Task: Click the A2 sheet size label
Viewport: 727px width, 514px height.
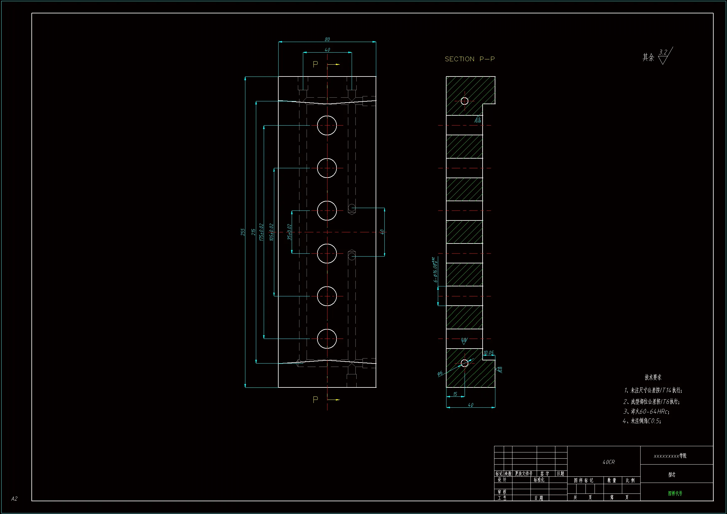Action: (x=14, y=499)
